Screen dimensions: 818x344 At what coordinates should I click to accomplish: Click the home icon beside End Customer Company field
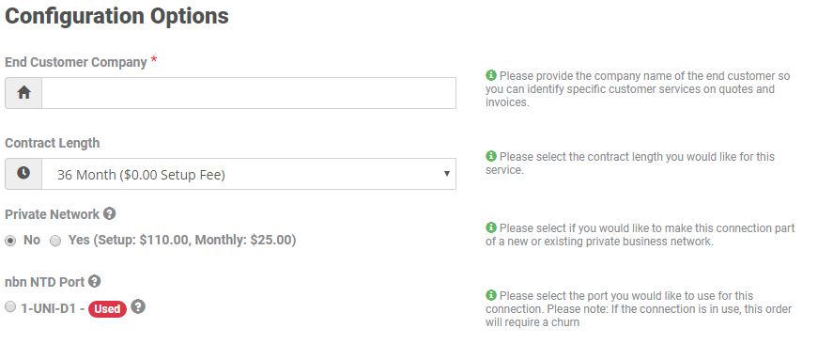23,93
